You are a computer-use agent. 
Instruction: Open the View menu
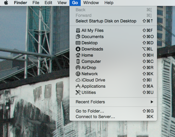[62, 3]
